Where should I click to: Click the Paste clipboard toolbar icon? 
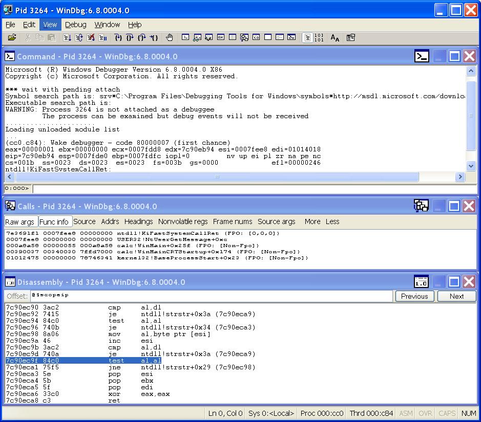[x=52, y=38]
